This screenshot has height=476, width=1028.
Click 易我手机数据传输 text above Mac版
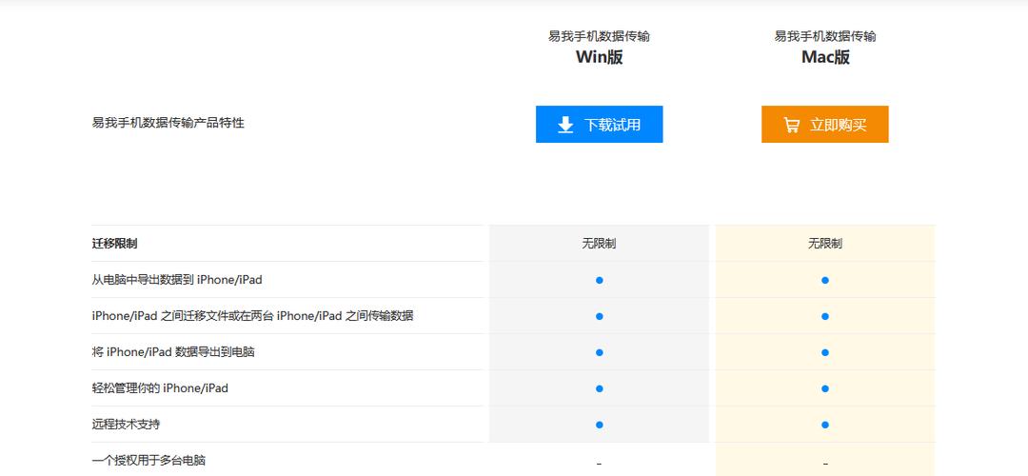point(825,36)
